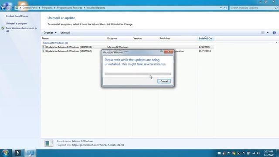
Task: Open the Java tray icon
Action: point(224,153)
